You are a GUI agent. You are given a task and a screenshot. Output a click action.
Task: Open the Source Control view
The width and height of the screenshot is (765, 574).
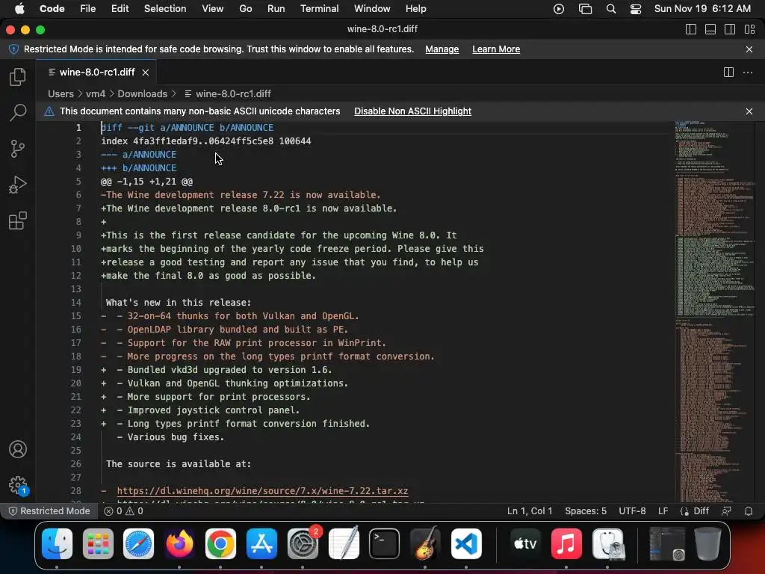point(18,149)
